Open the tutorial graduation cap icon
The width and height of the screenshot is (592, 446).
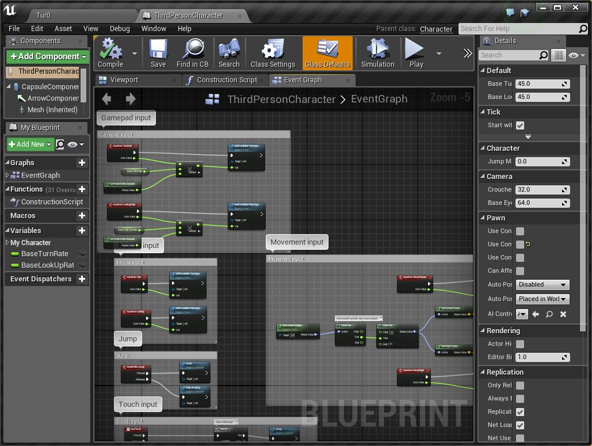(x=524, y=13)
